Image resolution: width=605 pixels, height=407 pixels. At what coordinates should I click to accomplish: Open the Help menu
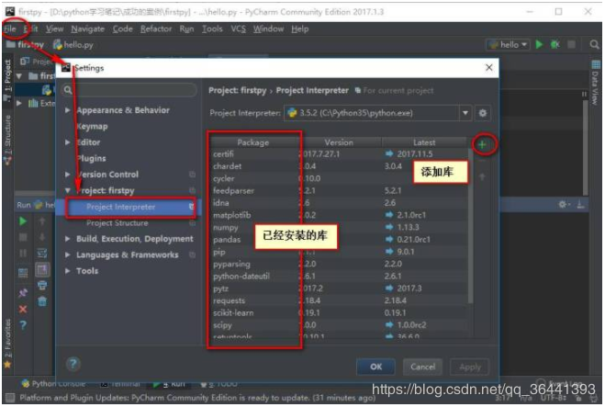(300, 29)
